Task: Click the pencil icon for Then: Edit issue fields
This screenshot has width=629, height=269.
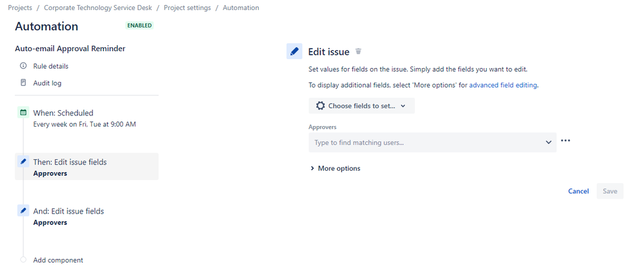Action: pyautogui.click(x=23, y=161)
